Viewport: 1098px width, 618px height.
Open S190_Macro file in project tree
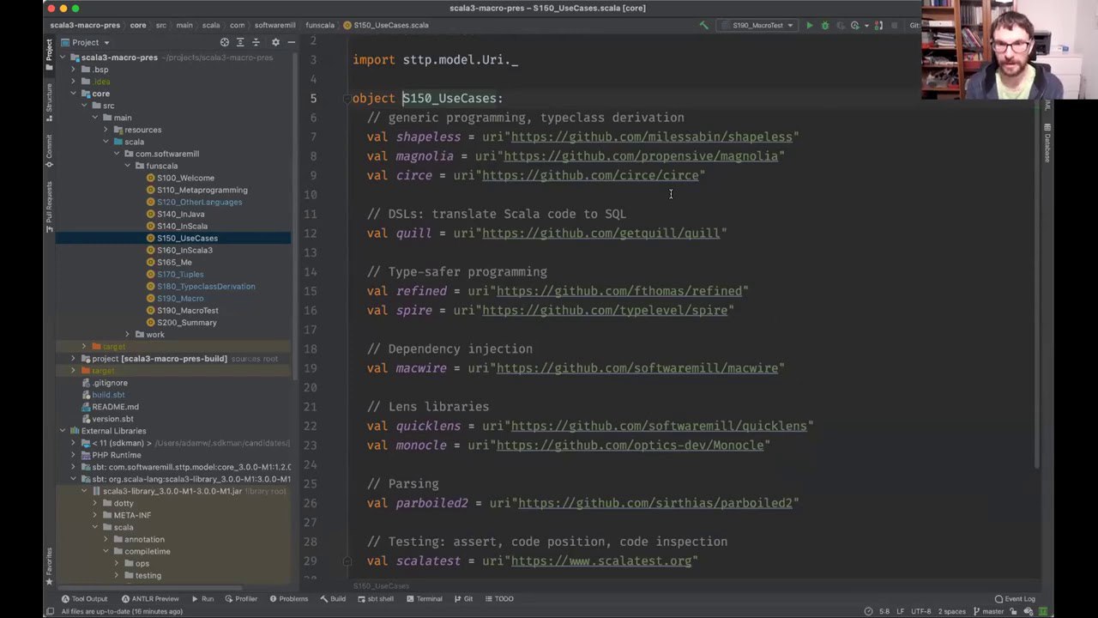[180, 299]
